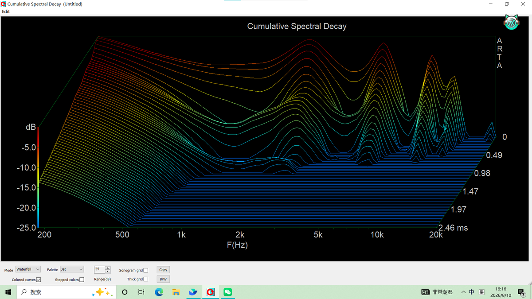Click the 拼 IME mode icon
The width and height of the screenshot is (532, 299).
click(481, 292)
